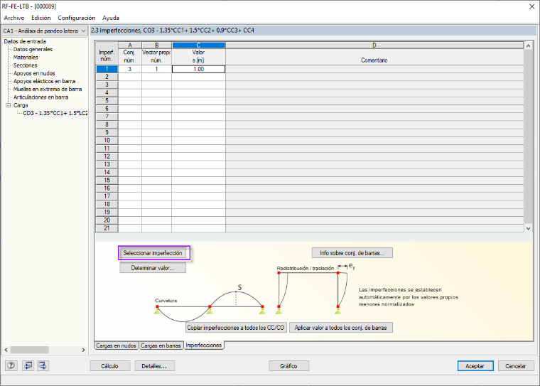Click the Gráfico button

(x=288, y=366)
